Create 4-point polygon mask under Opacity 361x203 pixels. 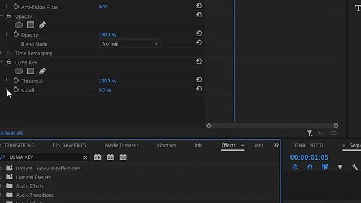point(30,25)
